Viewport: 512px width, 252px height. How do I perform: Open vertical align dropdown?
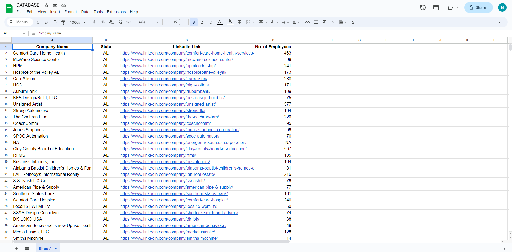pyautogui.click(x=274, y=22)
